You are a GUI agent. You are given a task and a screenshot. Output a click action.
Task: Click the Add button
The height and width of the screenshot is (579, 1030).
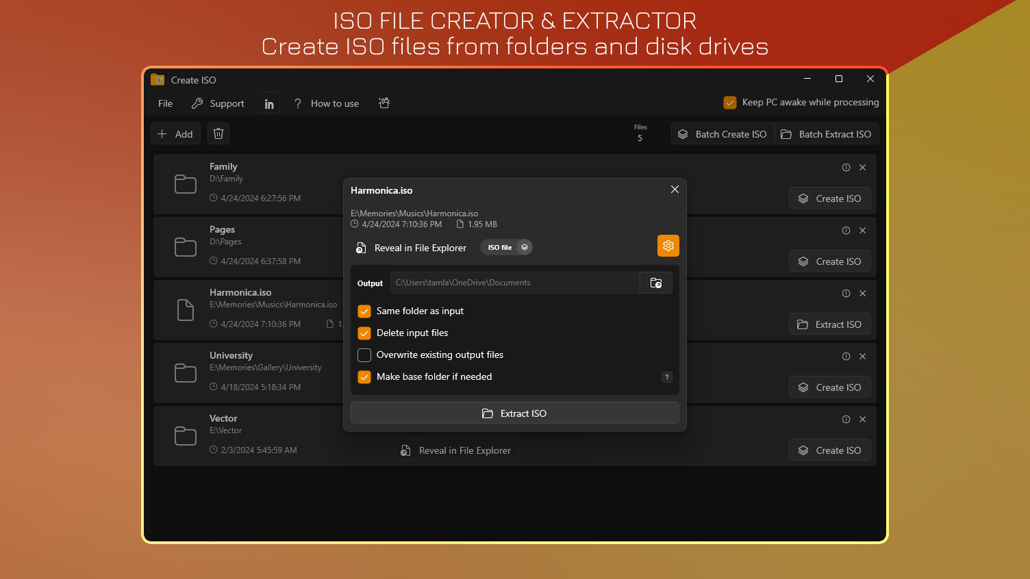tap(175, 134)
